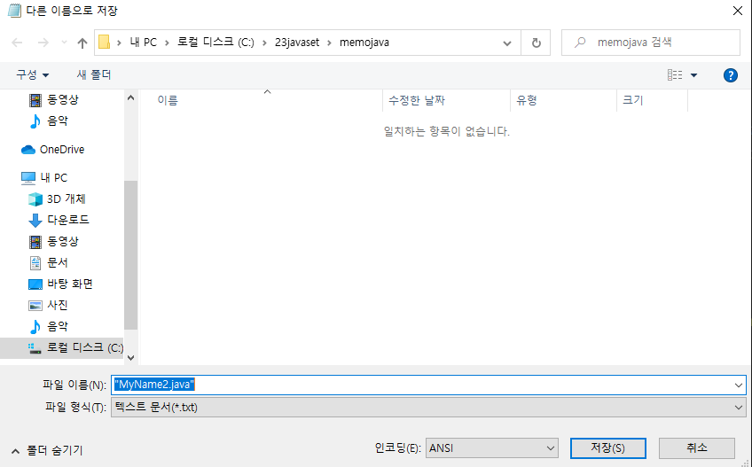Click the navigation pane scroll up arrow
The height and width of the screenshot is (467, 752).
point(131,97)
